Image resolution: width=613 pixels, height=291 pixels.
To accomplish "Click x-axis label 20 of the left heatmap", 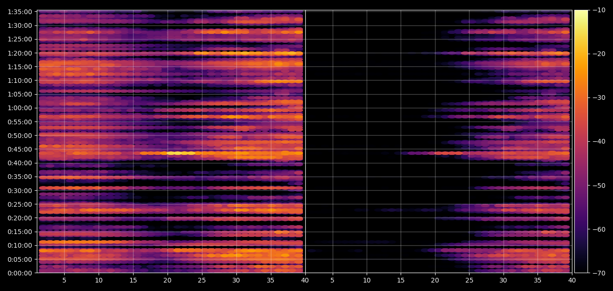I will pyautogui.click(x=168, y=281).
